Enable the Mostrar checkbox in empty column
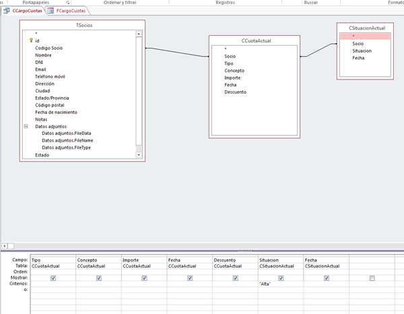404x314 pixels. [x=372, y=278]
